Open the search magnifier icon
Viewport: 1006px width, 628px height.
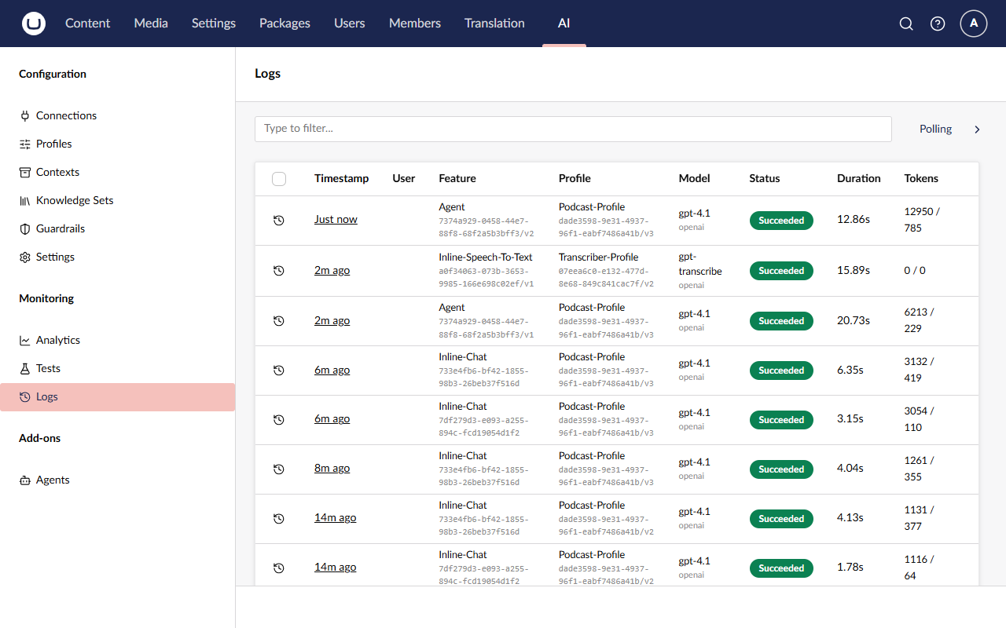coord(906,24)
